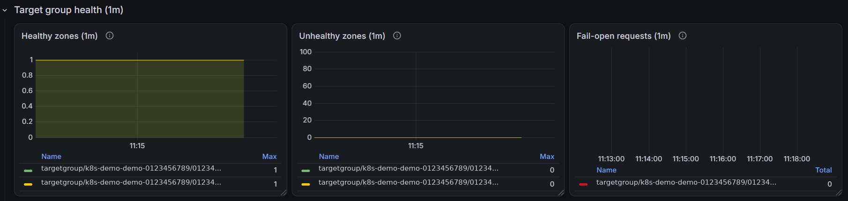
Task: Open the Healthy zones (1m) panel title
Action: pos(60,36)
